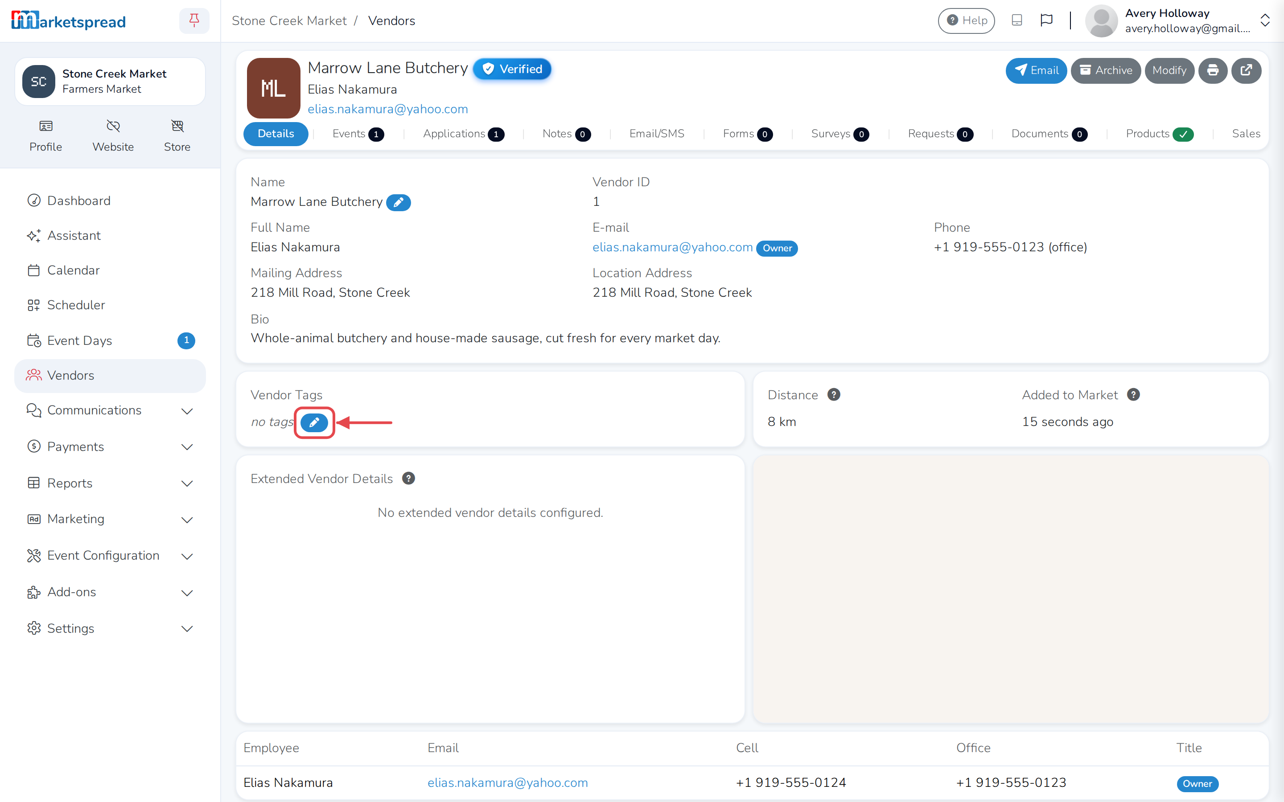Click the Email vendor button

point(1036,70)
